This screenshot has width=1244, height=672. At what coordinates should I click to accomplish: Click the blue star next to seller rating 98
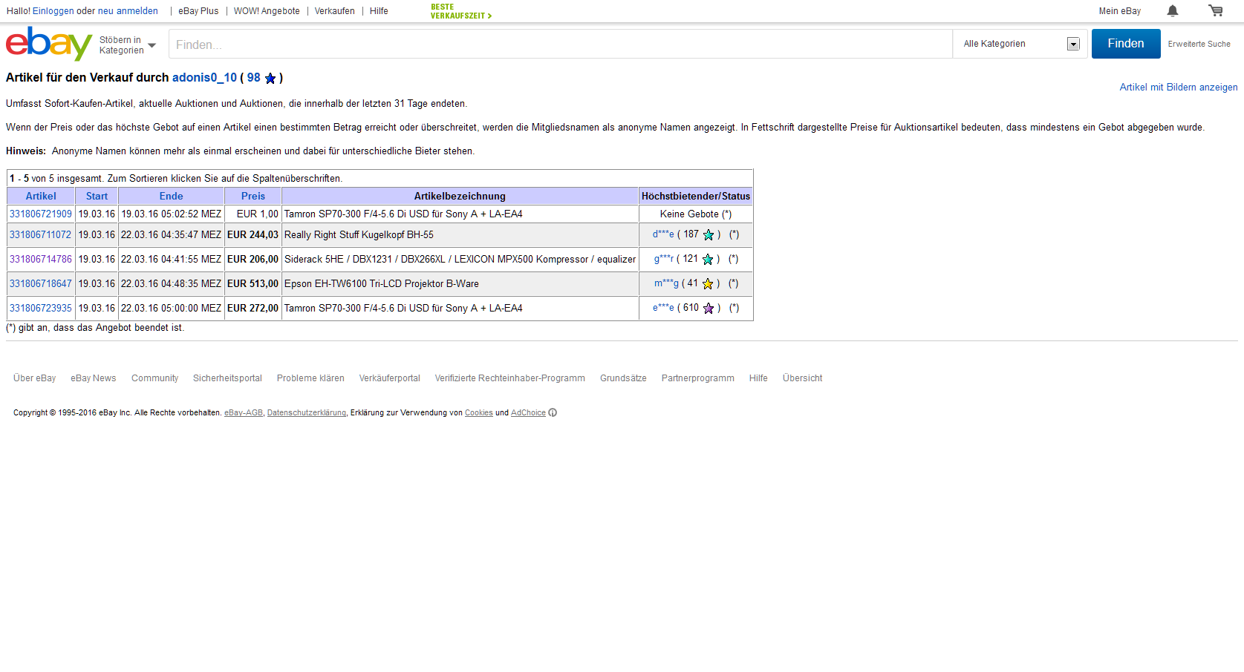click(270, 78)
